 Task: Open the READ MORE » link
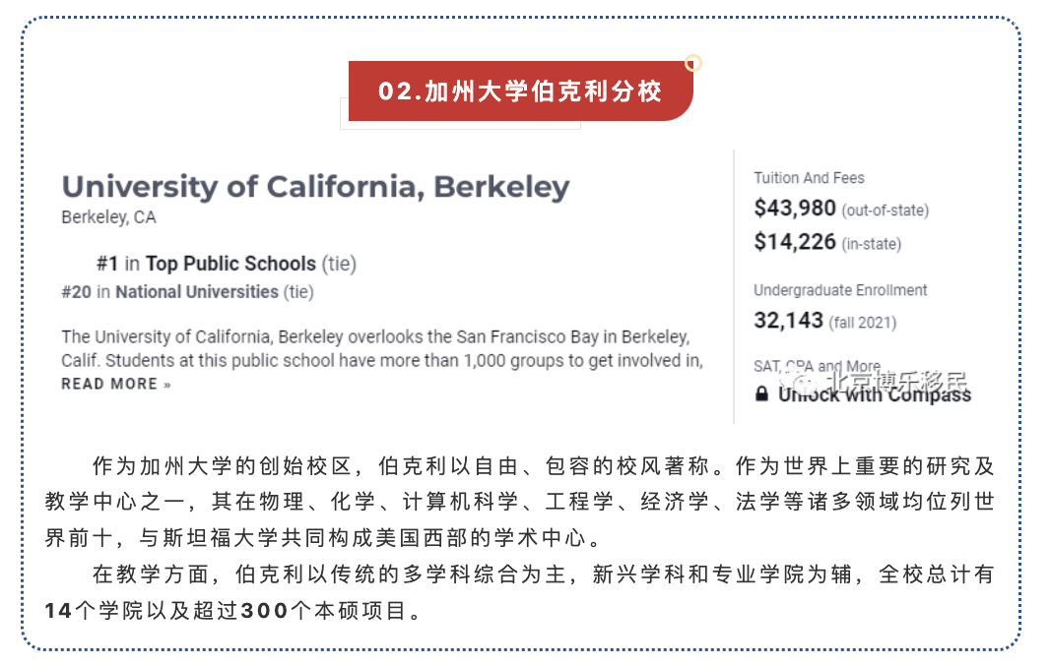(x=116, y=384)
